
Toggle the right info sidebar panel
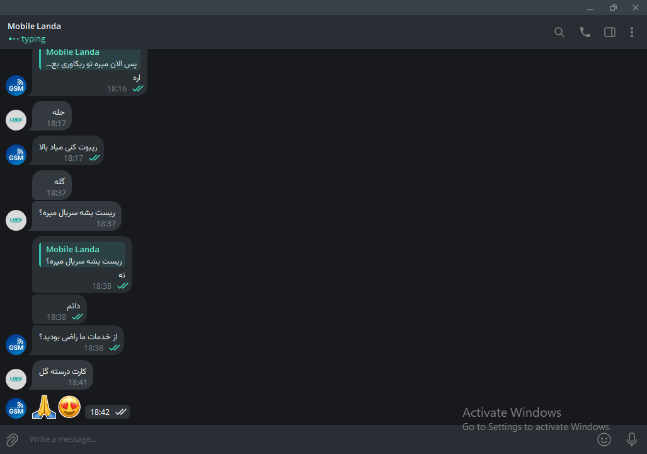[x=609, y=32]
